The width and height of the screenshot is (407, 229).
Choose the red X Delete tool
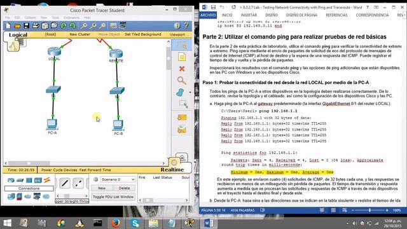pyautogui.click(x=182, y=69)
